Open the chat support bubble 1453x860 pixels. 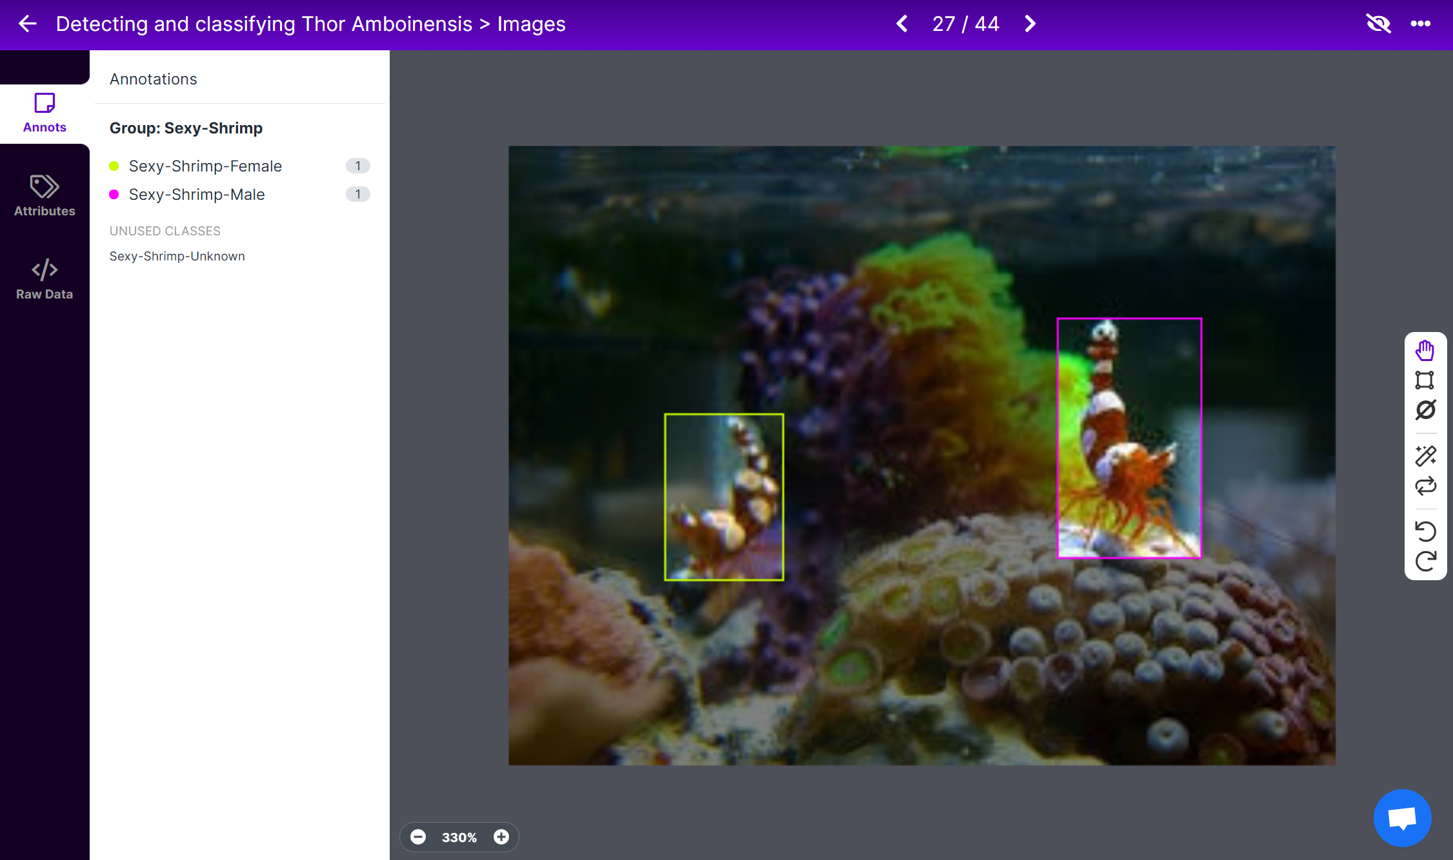[x=1402, y=818]
